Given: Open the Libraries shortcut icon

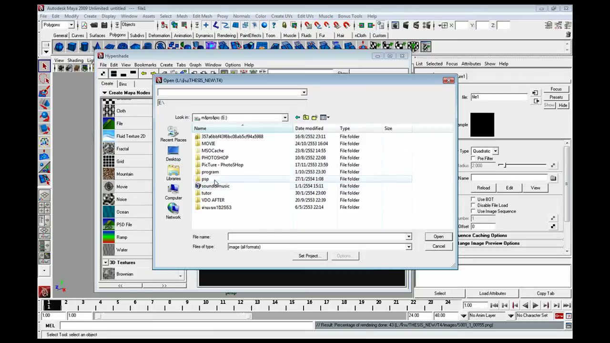Looking at the screenshot, I should 173,173.
